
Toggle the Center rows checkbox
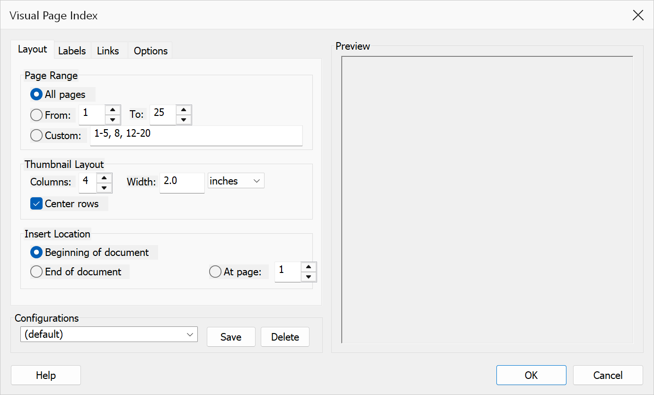click(36, 204)
